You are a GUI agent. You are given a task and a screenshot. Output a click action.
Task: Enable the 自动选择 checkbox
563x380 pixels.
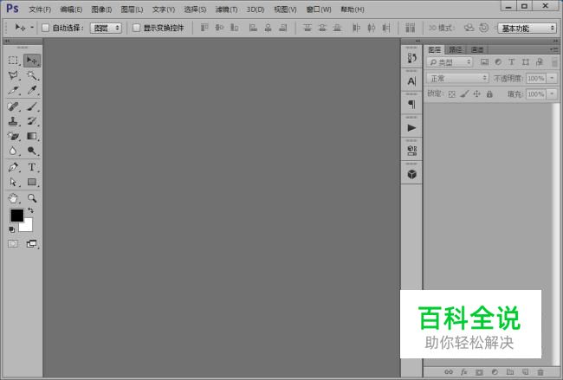point(45,28)
